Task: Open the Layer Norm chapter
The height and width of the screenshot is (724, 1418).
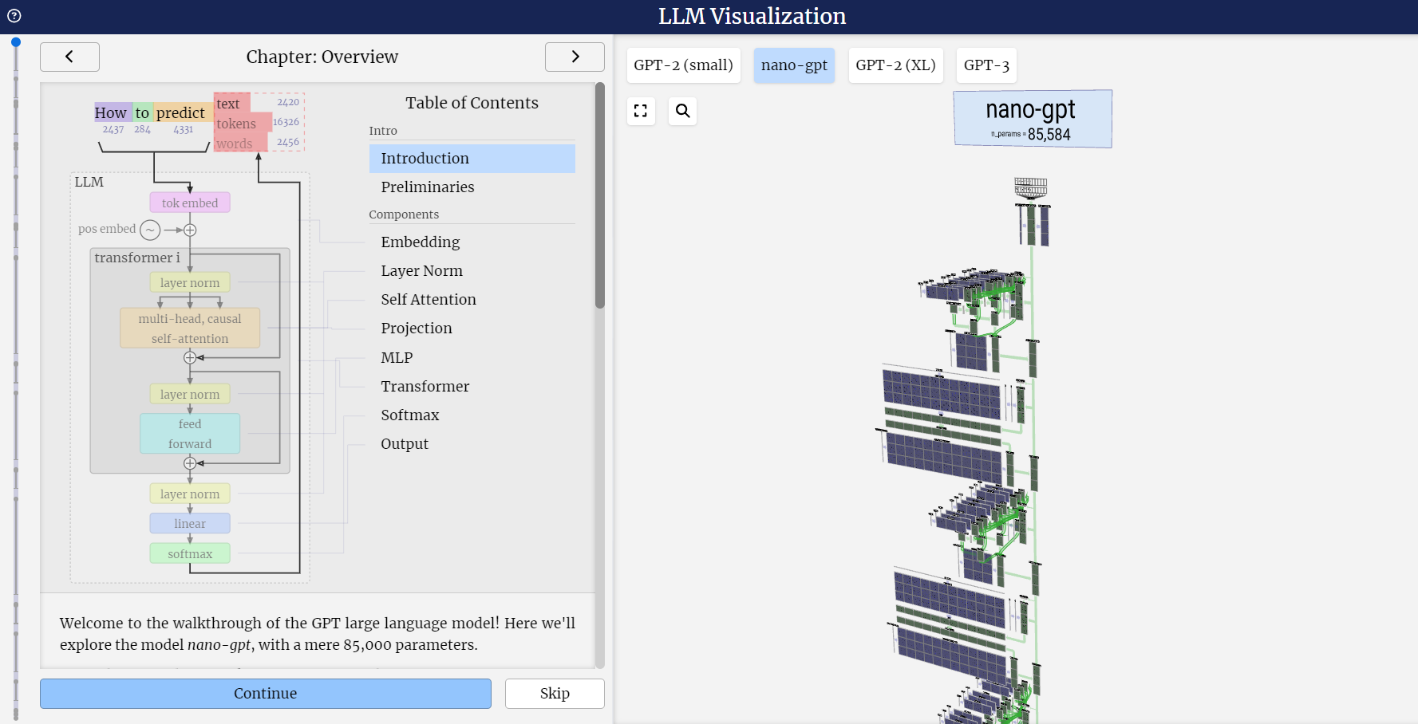Action: pos(472,271)
